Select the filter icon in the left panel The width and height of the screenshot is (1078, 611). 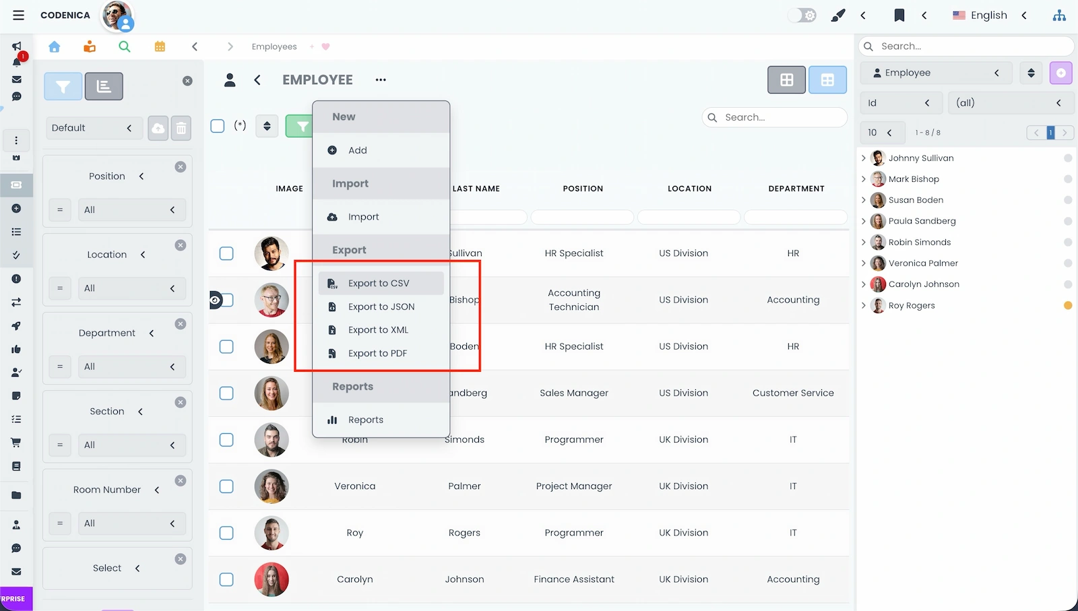pos(62,86)
